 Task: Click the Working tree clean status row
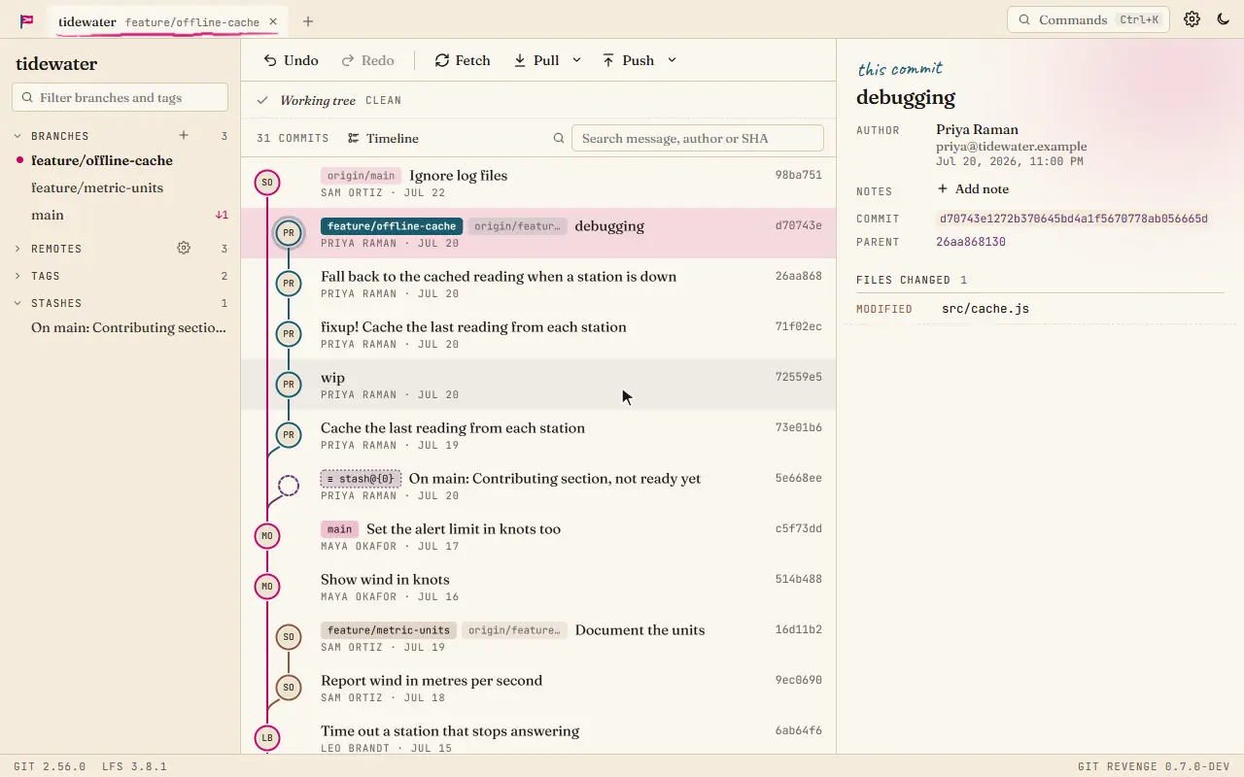point(538,100)
